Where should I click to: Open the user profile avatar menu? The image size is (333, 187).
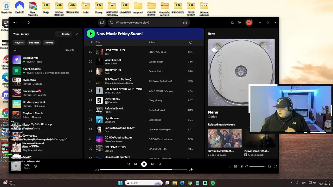[x=249, y=23]
